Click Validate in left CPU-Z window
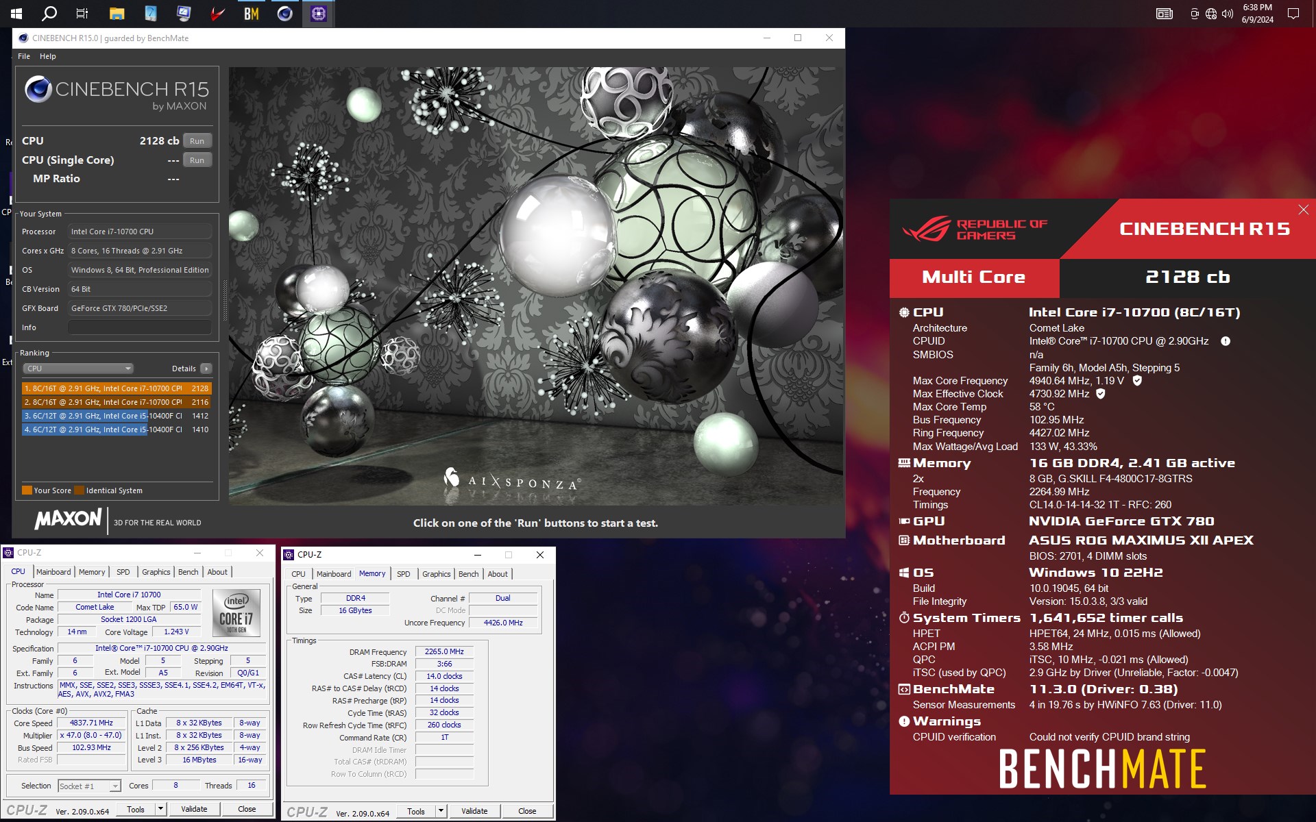This screenshot has height=822, width=1316. point(194,809)
